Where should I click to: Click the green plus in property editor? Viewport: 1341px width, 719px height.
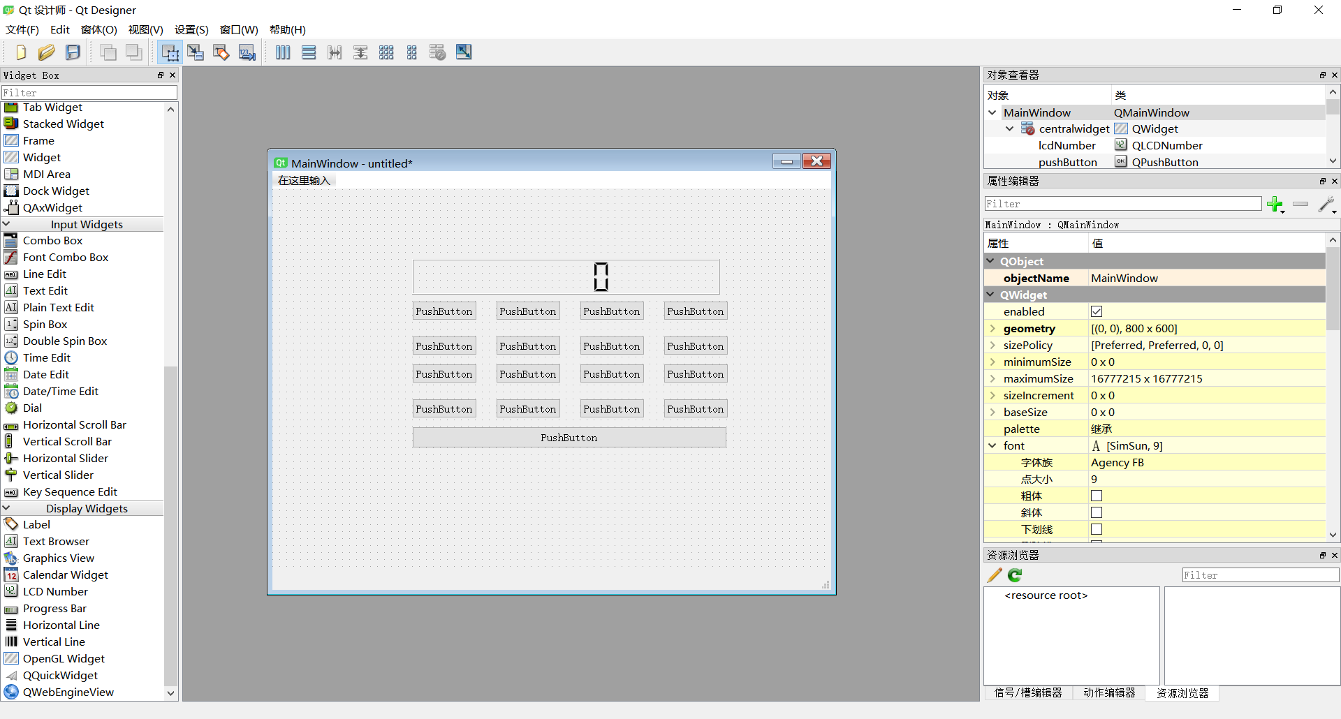(x=1276, y=204)
